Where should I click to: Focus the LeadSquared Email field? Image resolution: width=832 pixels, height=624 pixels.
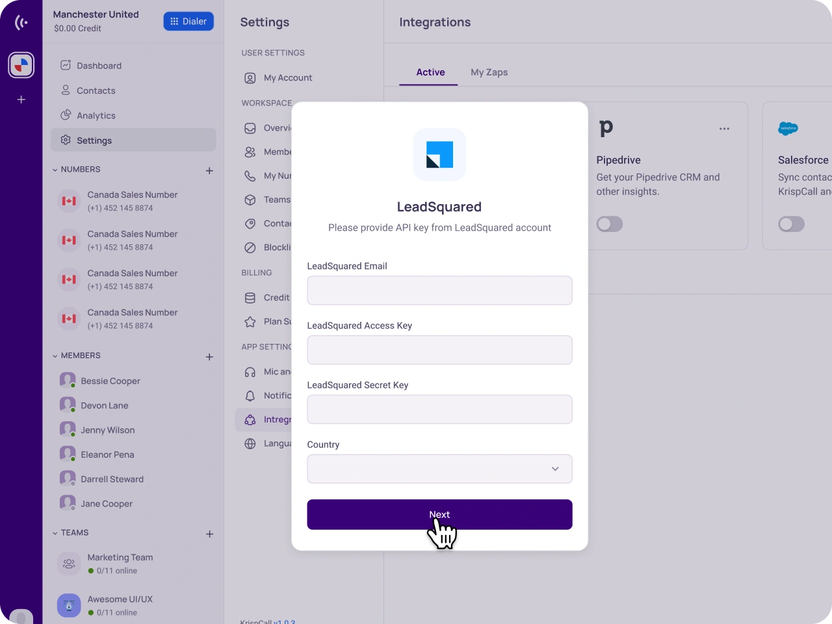[x=440, y=291]
